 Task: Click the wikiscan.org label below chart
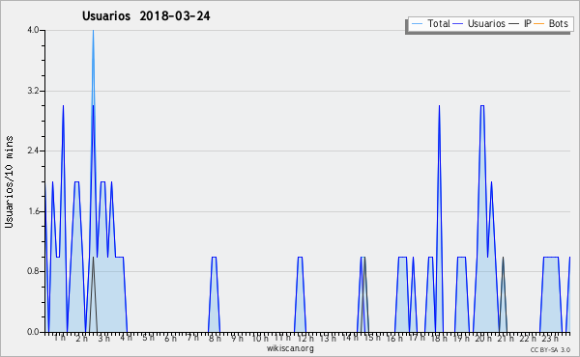(290, 347)
